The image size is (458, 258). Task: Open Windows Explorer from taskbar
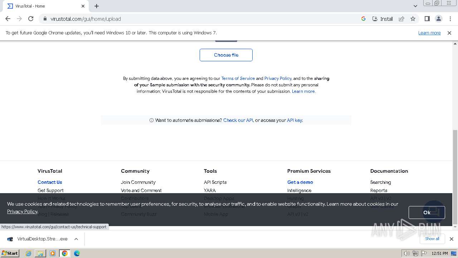[x=40, y=253]
